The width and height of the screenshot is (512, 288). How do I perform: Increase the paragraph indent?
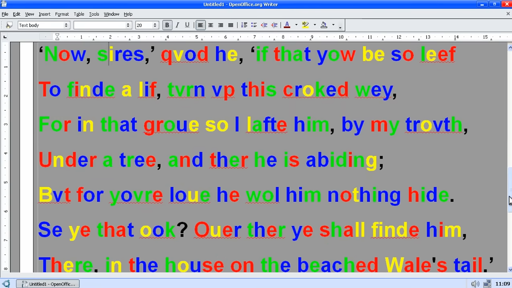pos(274,25)
